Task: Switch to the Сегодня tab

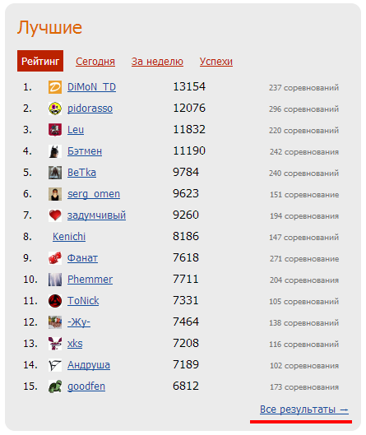Action: (x=95, y=62)
